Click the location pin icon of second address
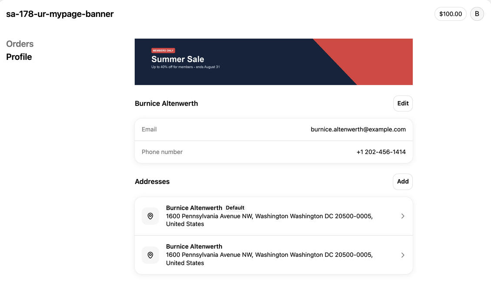491x282 pixels. click(x=150, y=255)
